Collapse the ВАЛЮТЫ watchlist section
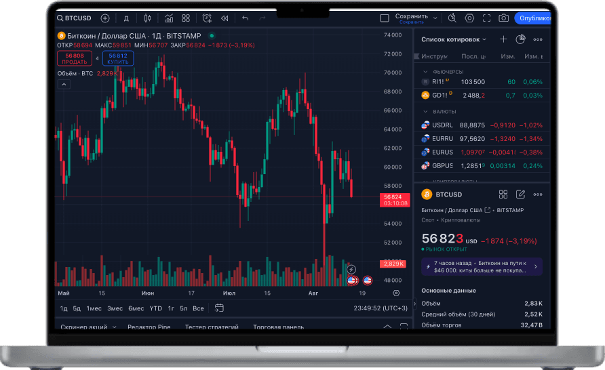 tap(425, 111)
